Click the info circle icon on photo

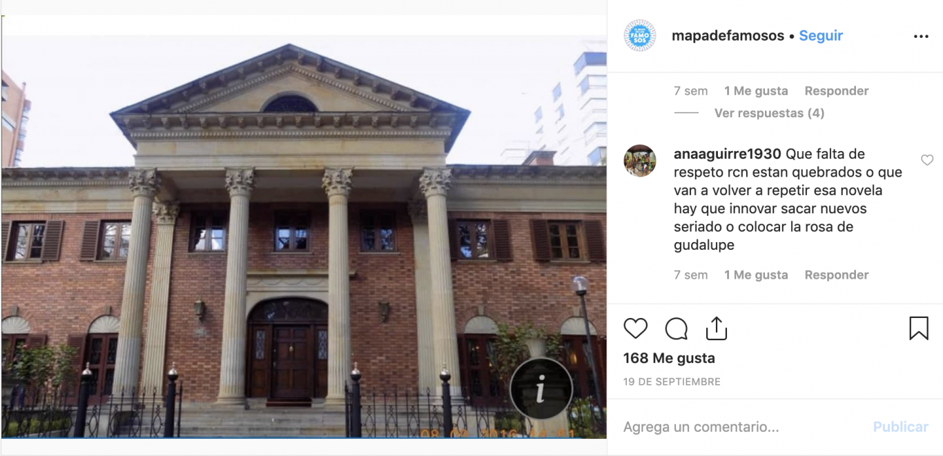pyautogui.click(x=541, y=389)
